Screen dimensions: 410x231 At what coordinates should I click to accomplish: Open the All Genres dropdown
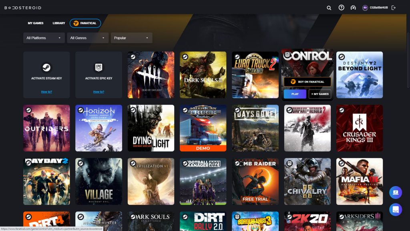pyautogui.click(x=88, y=38)
